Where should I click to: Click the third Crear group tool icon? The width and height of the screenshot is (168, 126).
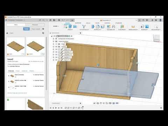point(75,27)
